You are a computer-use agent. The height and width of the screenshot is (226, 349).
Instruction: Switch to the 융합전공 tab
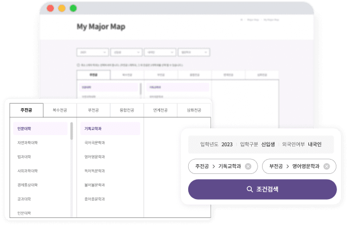tap(127, 110)
